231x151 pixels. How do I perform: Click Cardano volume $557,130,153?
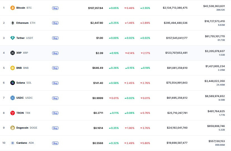point(216,141)
